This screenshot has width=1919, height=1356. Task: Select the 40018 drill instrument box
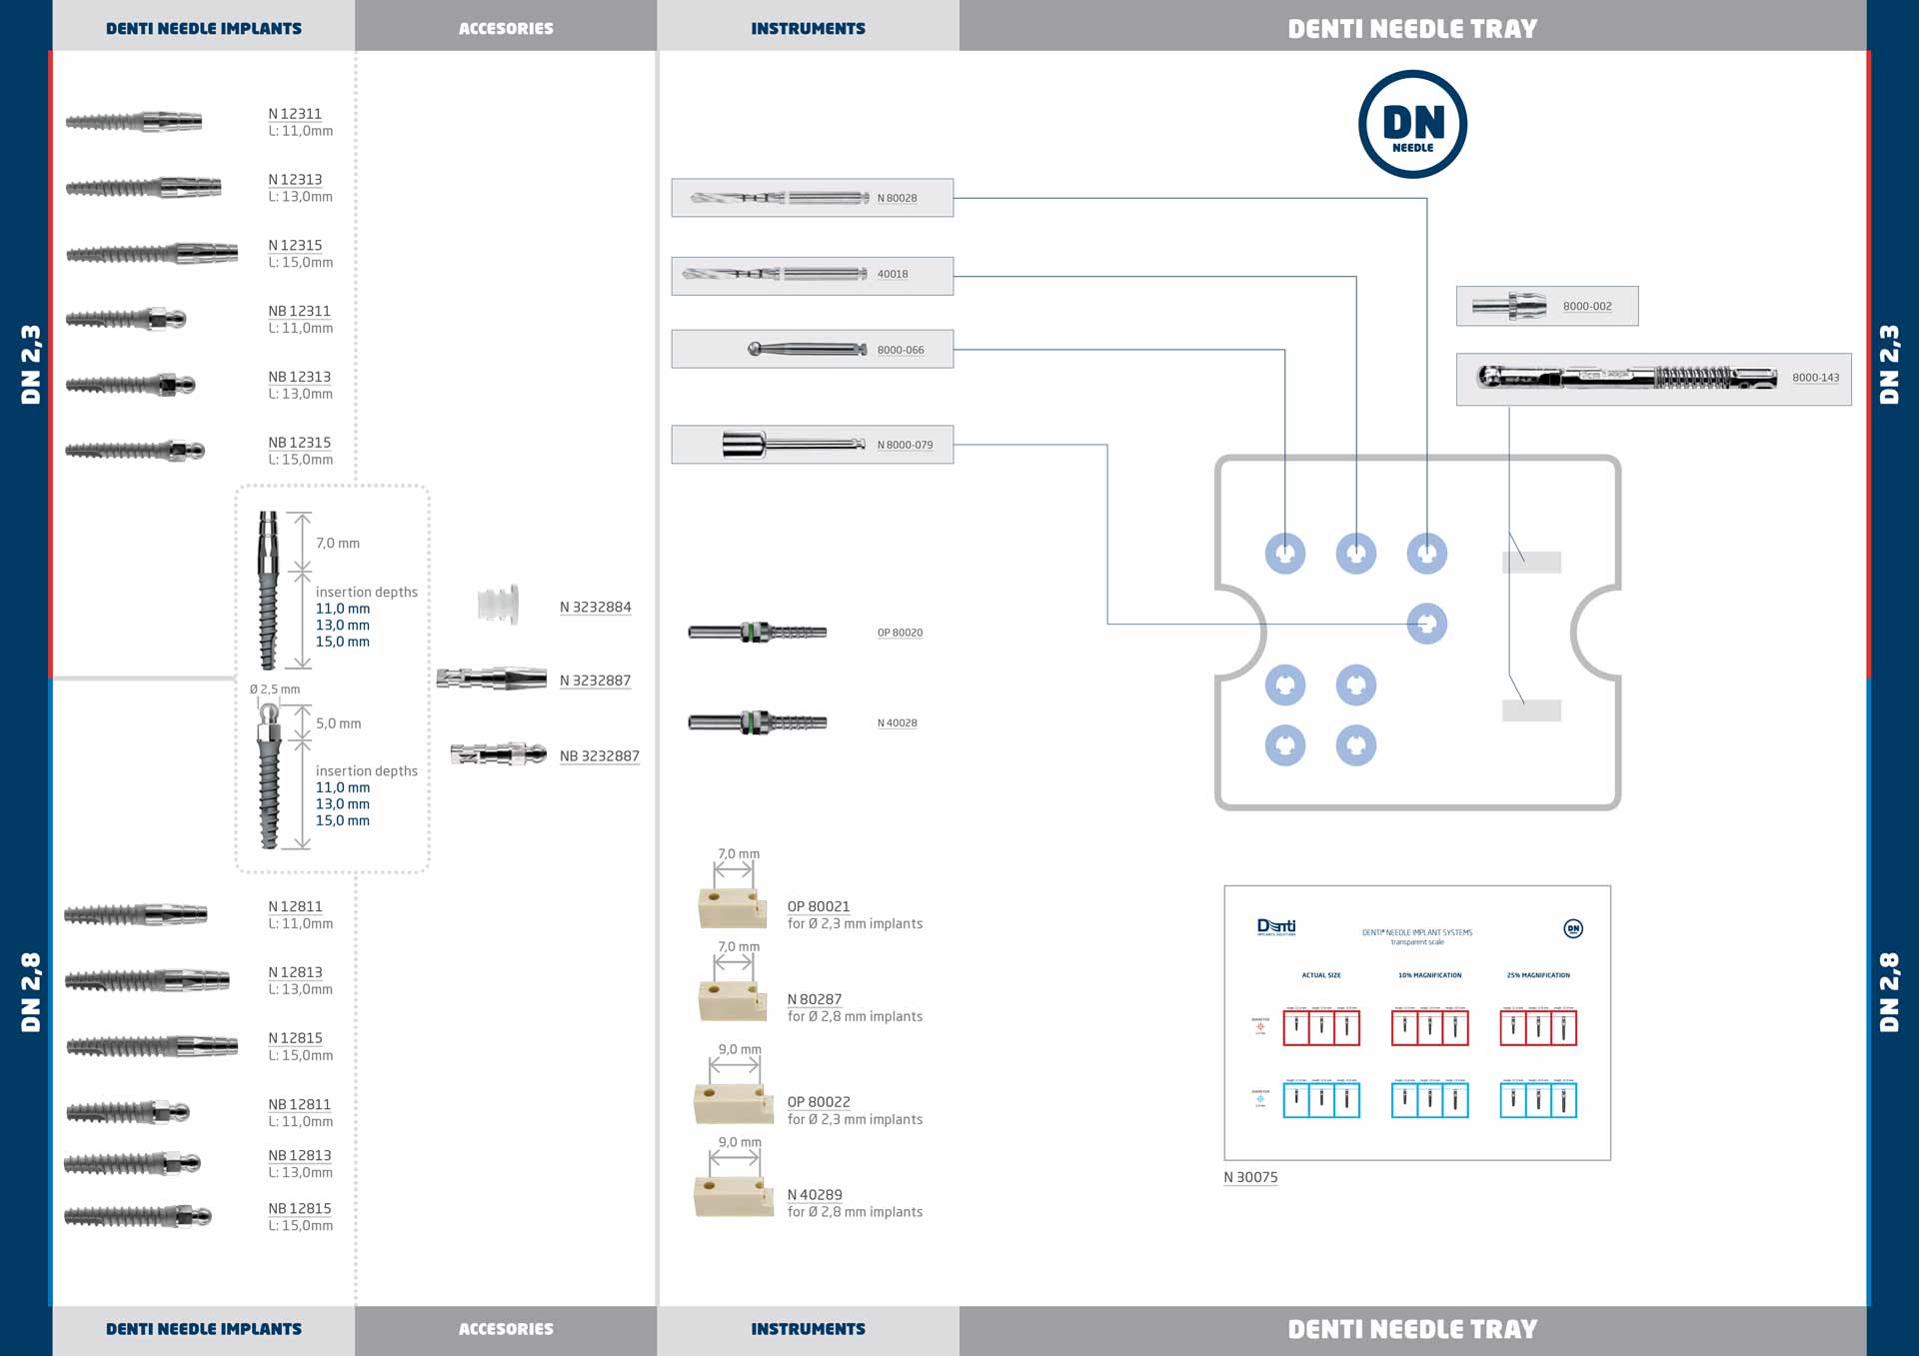[812, 275]
